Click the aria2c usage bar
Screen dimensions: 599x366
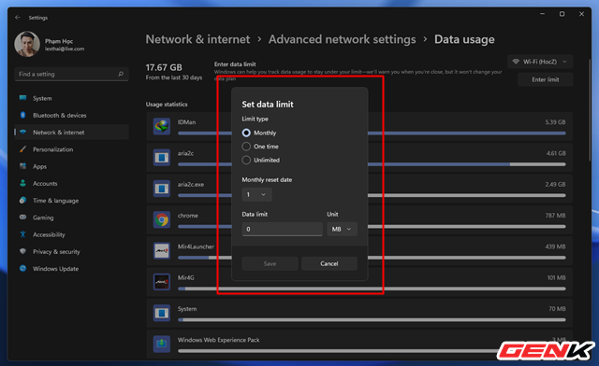coord(372,164)
